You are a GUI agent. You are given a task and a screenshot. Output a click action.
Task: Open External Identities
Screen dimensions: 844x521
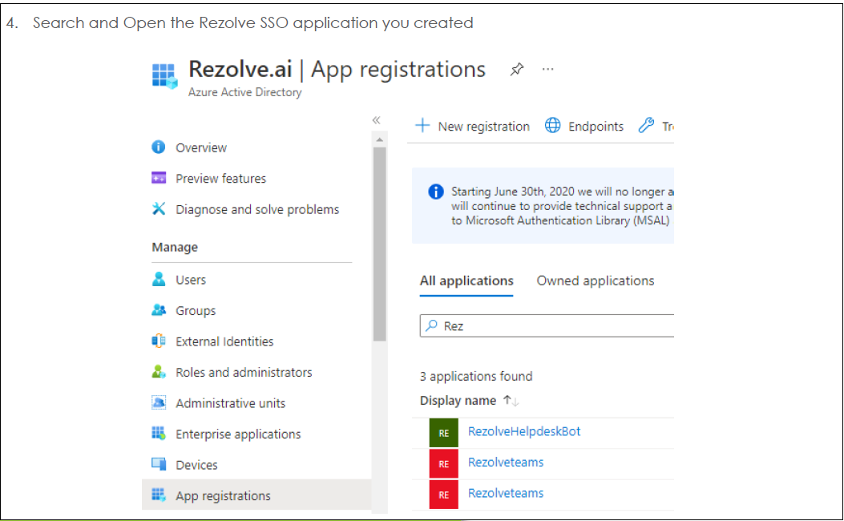[224, 341]
